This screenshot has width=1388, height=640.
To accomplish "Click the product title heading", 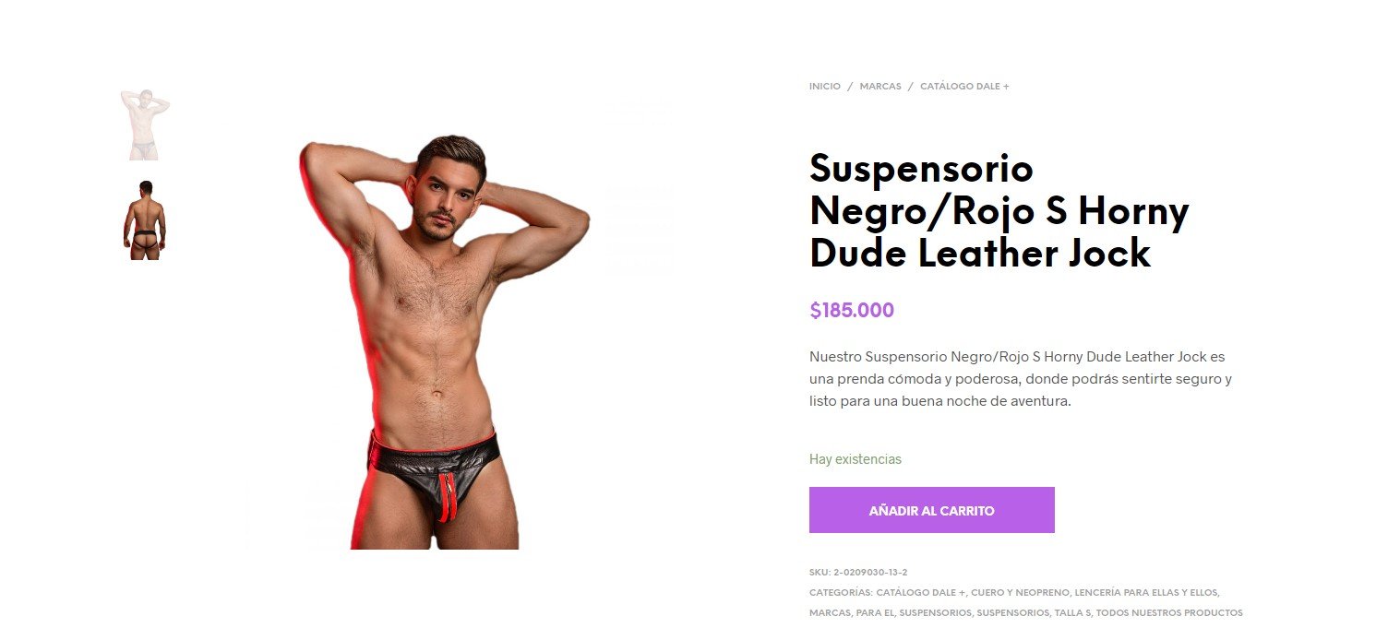I will click(999, 211).
